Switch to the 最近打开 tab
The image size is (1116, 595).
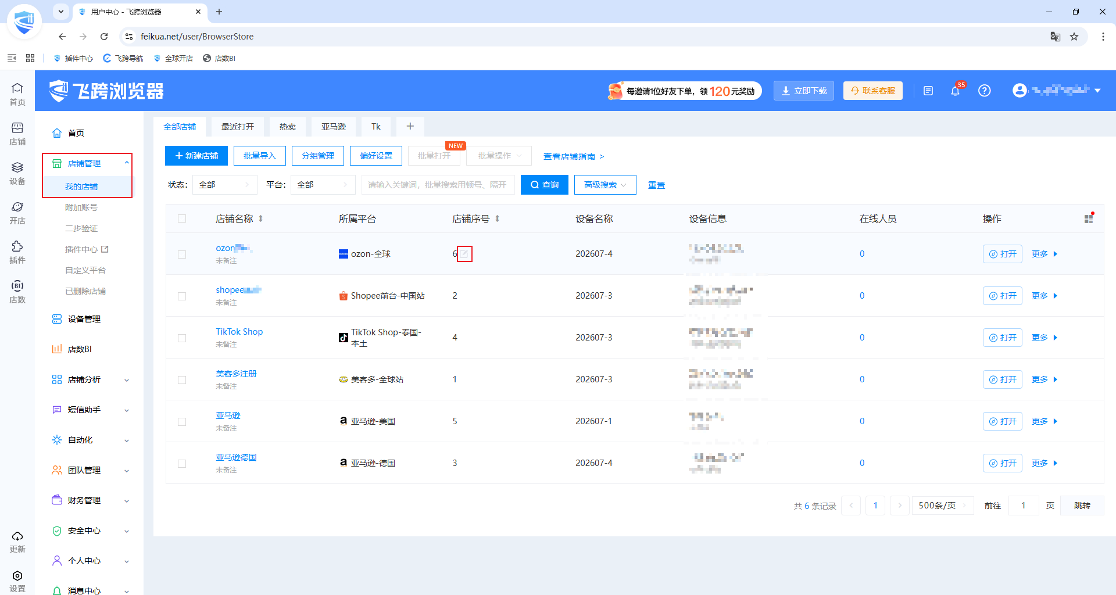point(237,127)
